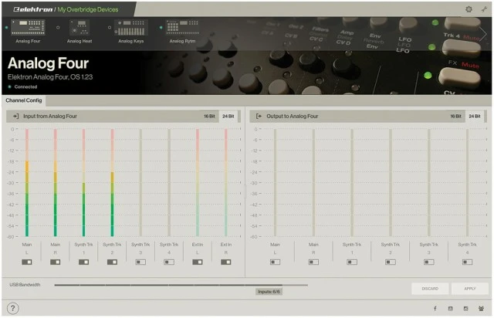Enable output Synth Trk 1 channel
Screen dimensions: 494x318
352,262
